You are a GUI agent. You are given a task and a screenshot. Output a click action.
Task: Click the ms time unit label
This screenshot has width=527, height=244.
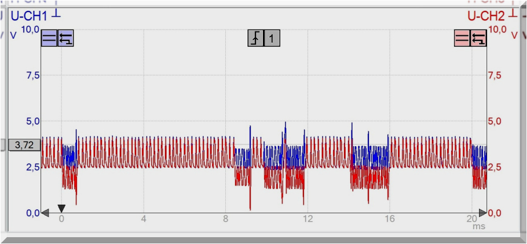(479, 226)
